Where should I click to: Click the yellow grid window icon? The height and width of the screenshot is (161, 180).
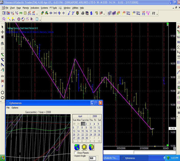point(25,13)
